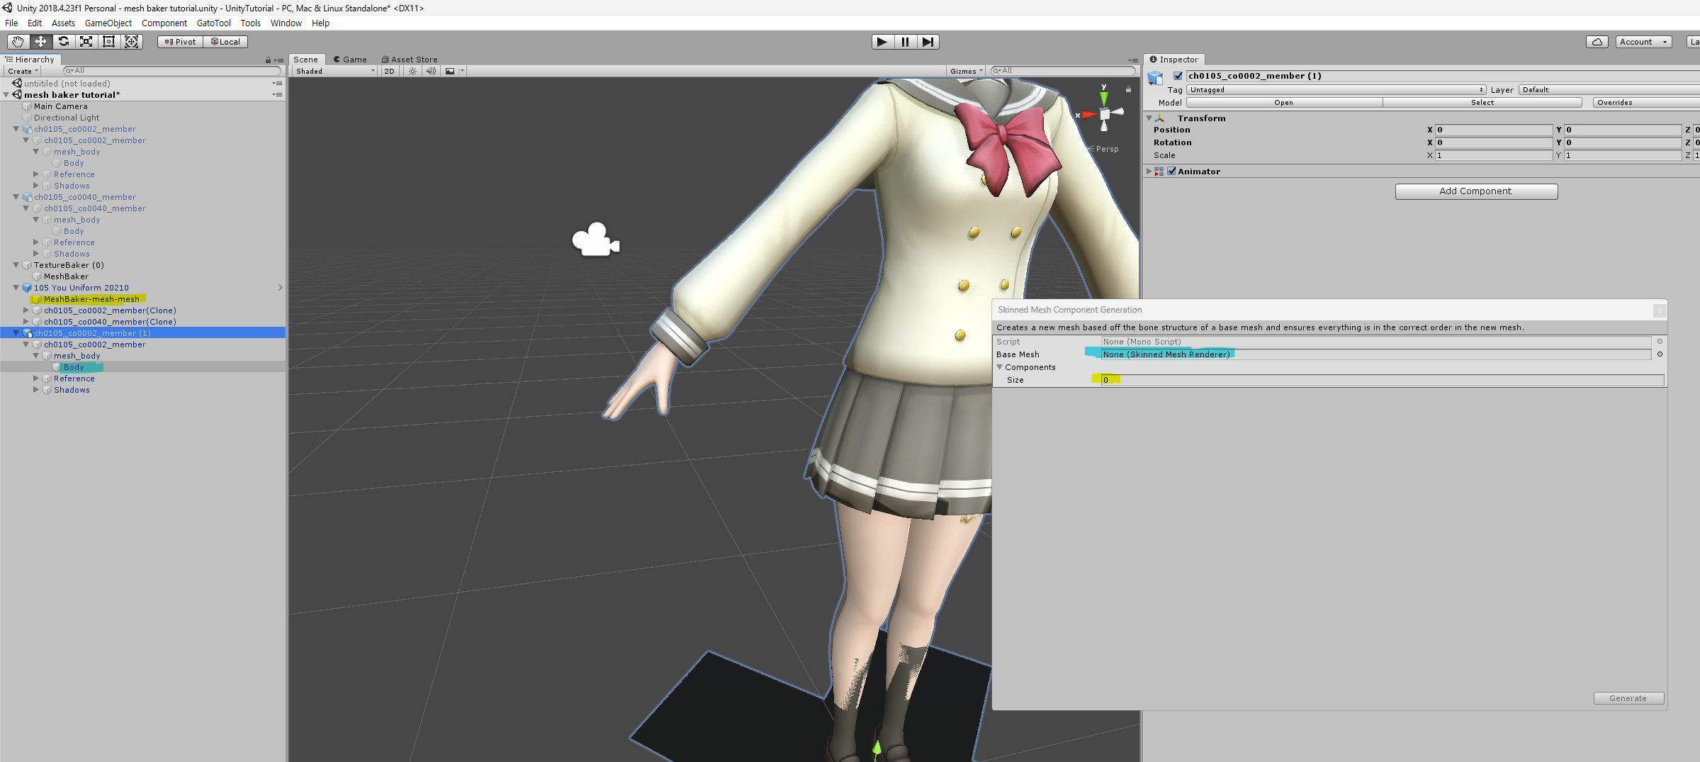Screen dimensions: 1700x762
Task: Select the Move tool
Action: click(40, 42)
